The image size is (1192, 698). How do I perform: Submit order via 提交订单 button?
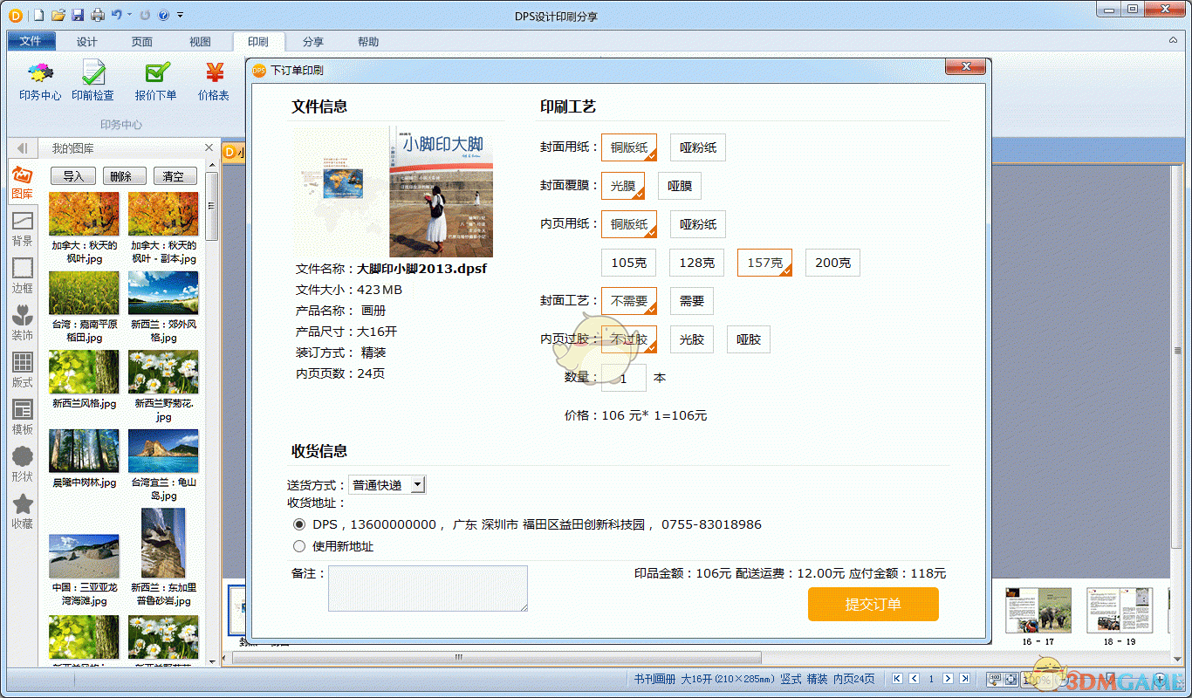click(x=873, y=604)
